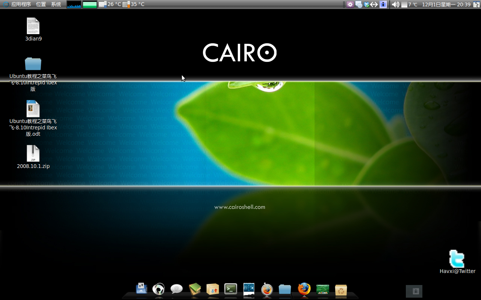Click the Firefox stopwatch dock icon
481x300 pixels.
pos(267,289)
